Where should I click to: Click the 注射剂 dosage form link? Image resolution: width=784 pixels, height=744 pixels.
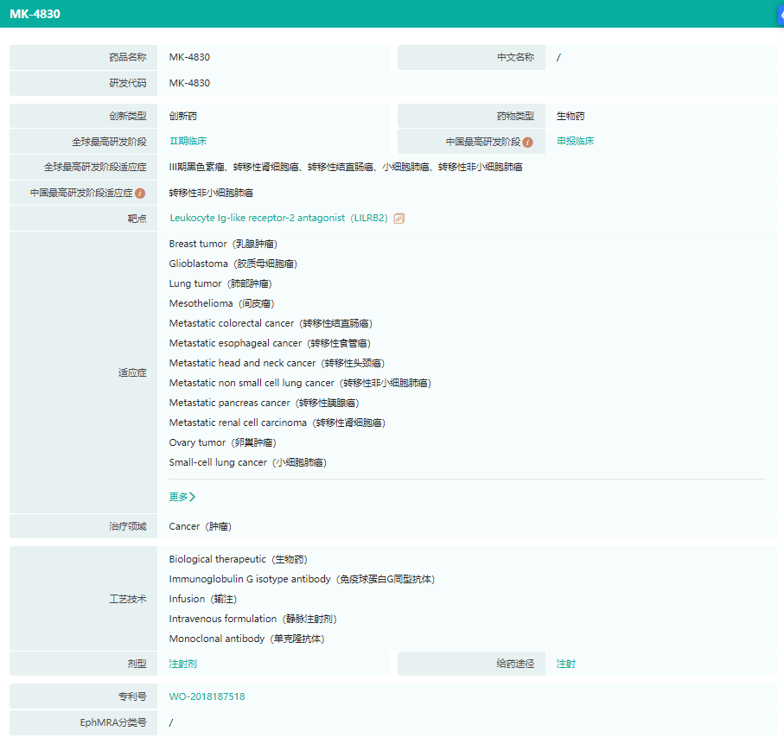point(183,664)
